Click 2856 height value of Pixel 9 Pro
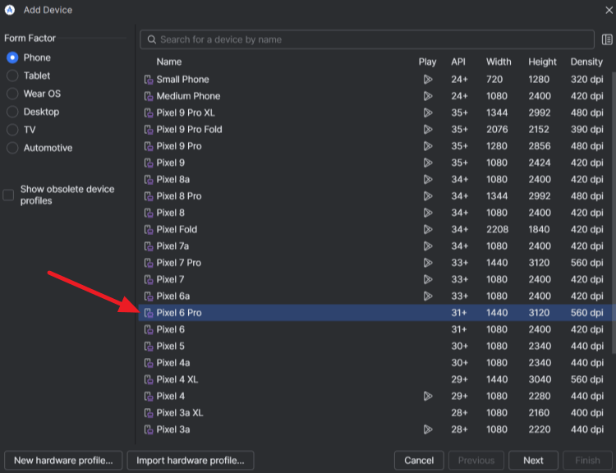The height and width of the screenshot is (473, 616). pyautogui.click(x=540, y=146)
